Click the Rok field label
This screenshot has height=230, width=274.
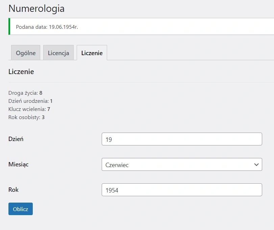point(14,190)
